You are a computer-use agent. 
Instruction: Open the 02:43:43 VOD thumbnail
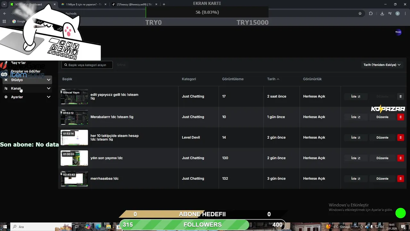[x=74, y=179]
